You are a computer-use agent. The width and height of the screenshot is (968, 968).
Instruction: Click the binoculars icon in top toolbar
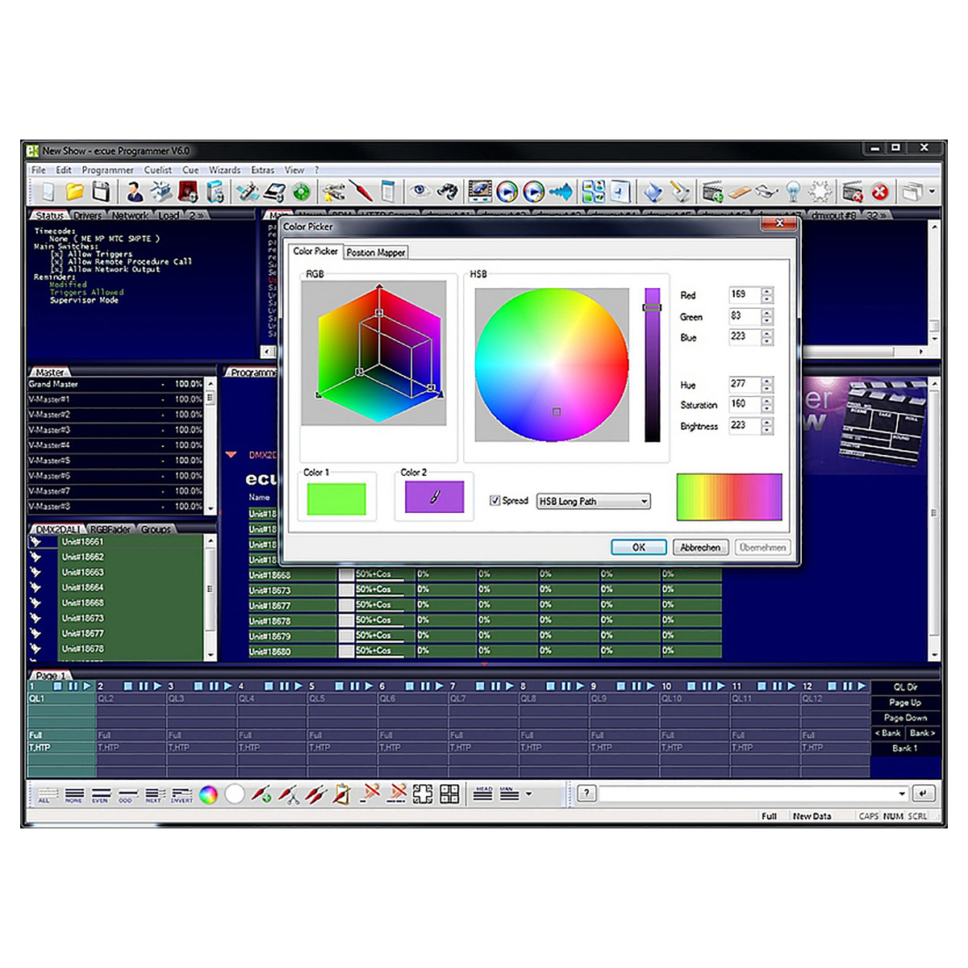447,192
